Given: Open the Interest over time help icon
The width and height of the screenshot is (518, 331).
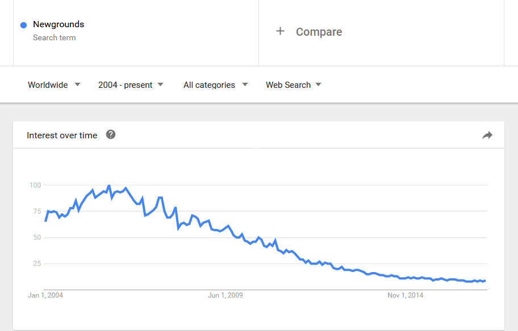Looking at the screenshot, I should (x=111, y=134).
